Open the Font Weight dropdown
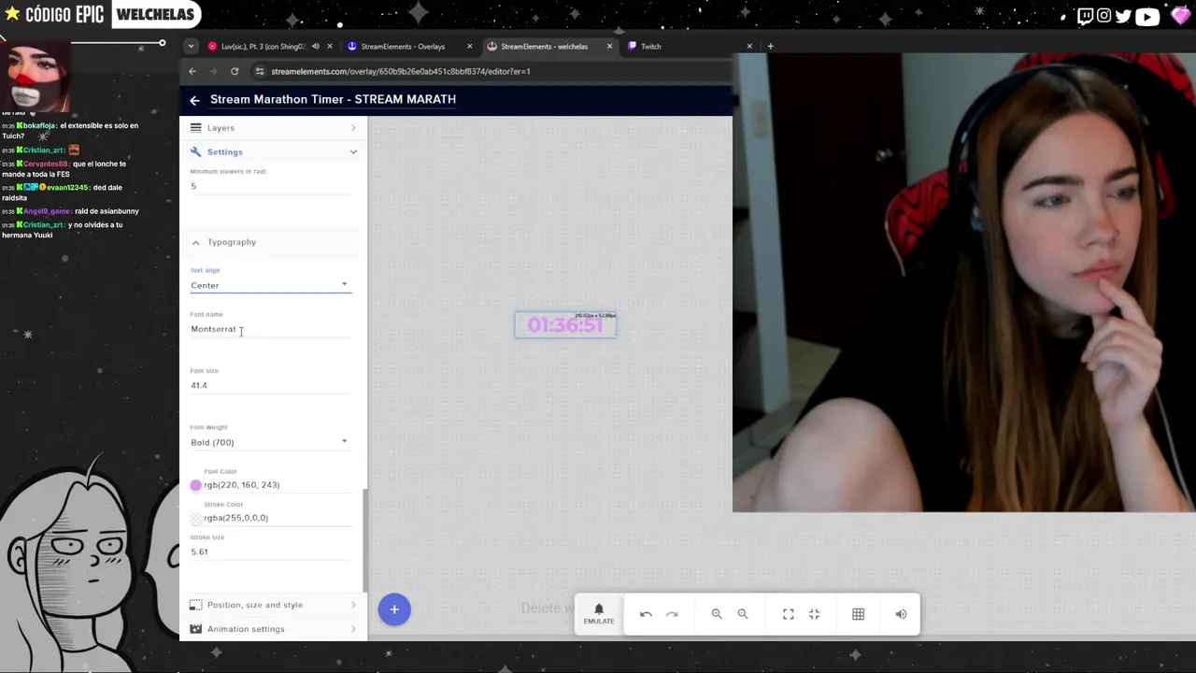 pyautogui.click(x=270, y=442)
